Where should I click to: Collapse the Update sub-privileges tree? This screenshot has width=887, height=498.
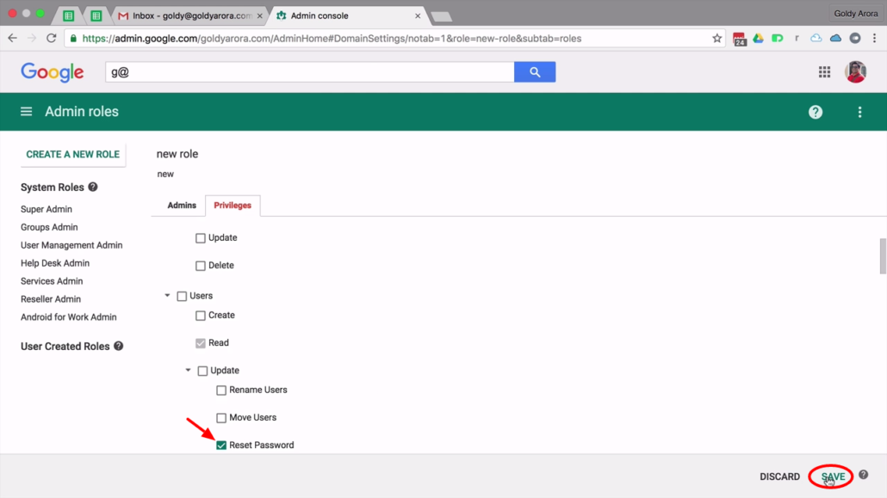(x=189, y=370)
